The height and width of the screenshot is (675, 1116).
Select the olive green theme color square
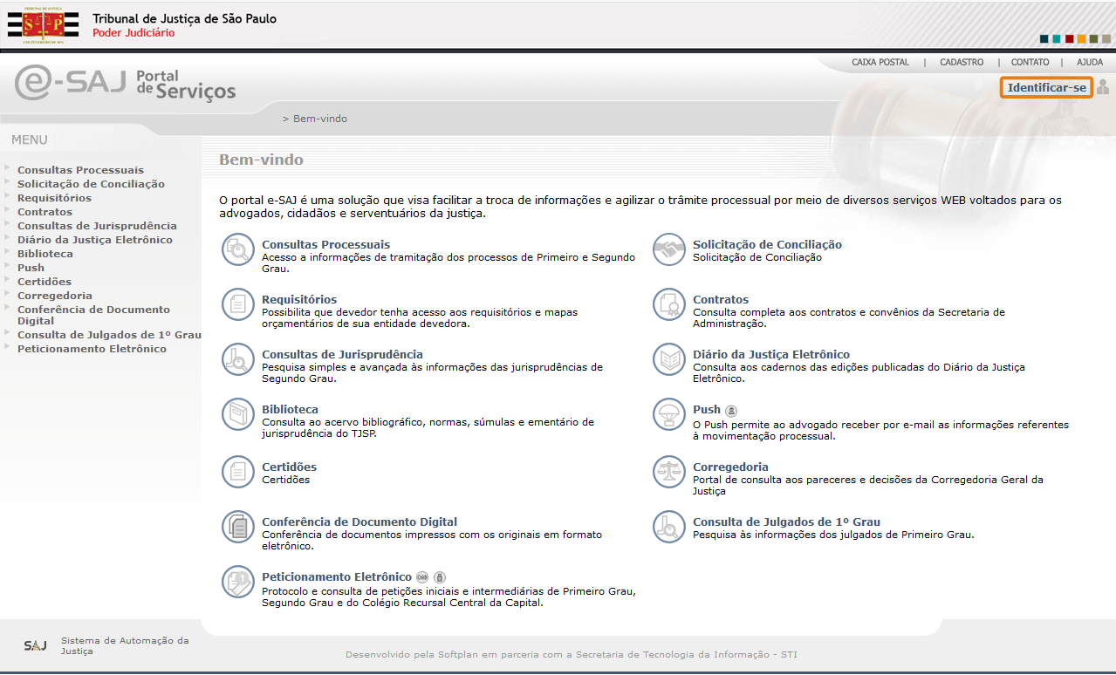click(1093, 39)
